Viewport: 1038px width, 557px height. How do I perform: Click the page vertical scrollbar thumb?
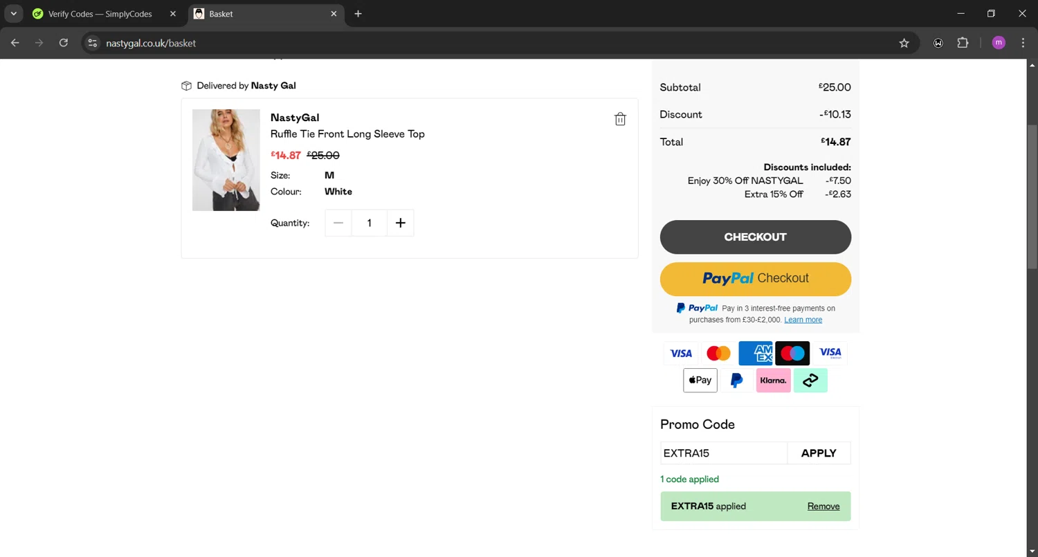click(x=1032, y=197)
